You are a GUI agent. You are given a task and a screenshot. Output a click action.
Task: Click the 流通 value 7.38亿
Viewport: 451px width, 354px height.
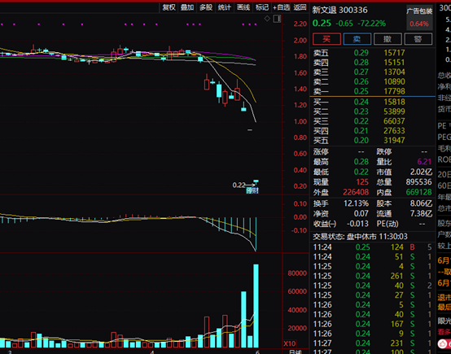pyautogui.click(x=421, y=214)
